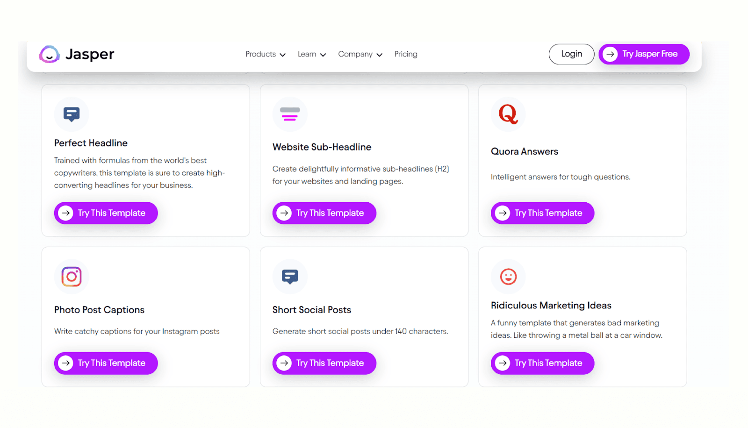The height and width of the screenshot is (428, 748).
Task: Click the description starting 'Create delightfully informative'
Action: pyautogui.click(x=360, y=175)
